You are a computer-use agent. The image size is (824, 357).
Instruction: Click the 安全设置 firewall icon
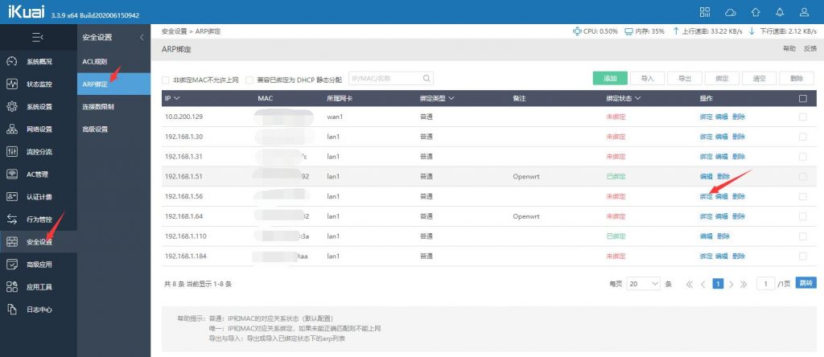(x=11, y=242)
